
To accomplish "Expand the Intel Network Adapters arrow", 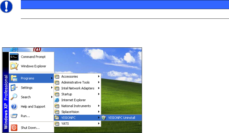I will point(99,88).
